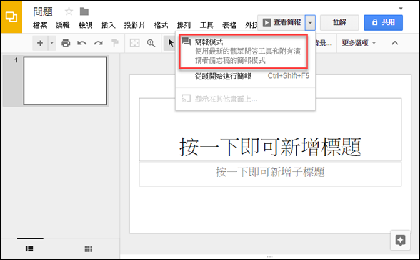420x260 pixels.
Task: Collapse the menus with up chevron
Action: click(395, 43)
